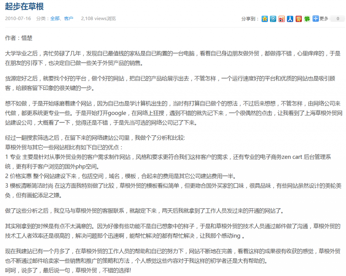Click the line starting 做了这些分析之后
Screen dimensions: 346x276
coord(145,211)
